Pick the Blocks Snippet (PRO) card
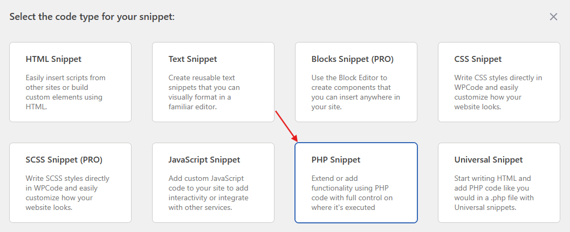The image size is (570, 232). [356, 82]
